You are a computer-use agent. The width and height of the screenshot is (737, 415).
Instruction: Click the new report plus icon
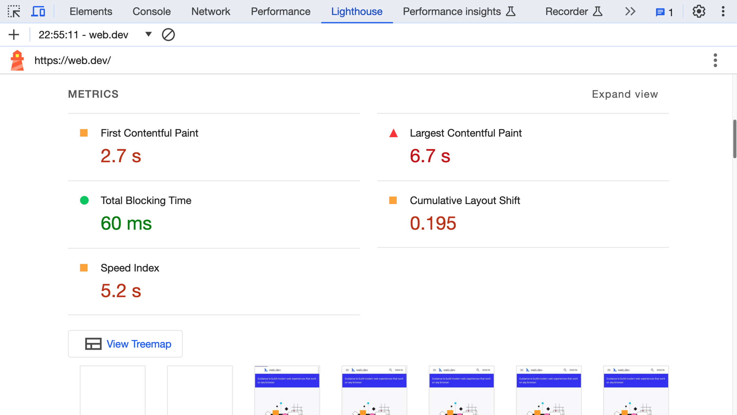click(x=14, y=35)
